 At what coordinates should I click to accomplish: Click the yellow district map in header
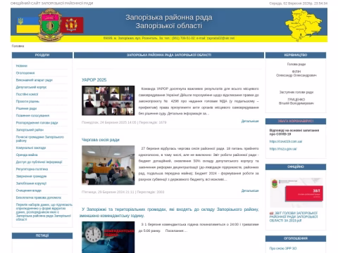[x=303, y=25]
